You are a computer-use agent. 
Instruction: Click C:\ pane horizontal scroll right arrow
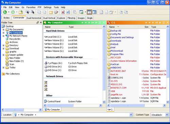pyautogui.click(x=164, y=105)
